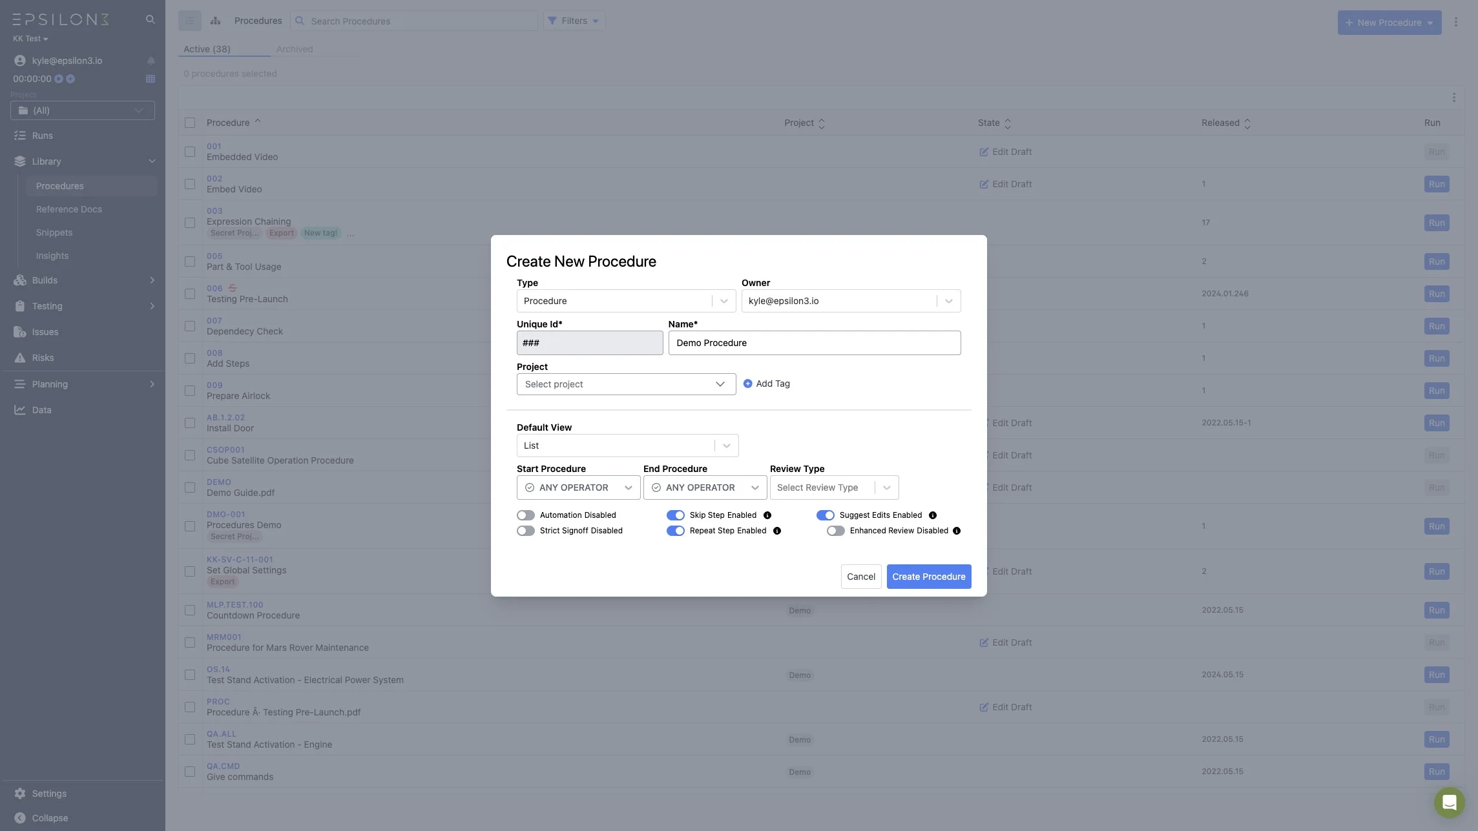The height and width of the screenshot is (831, 1478).
Task: Sort by Released column arrows
Action: click(1247, 123)
